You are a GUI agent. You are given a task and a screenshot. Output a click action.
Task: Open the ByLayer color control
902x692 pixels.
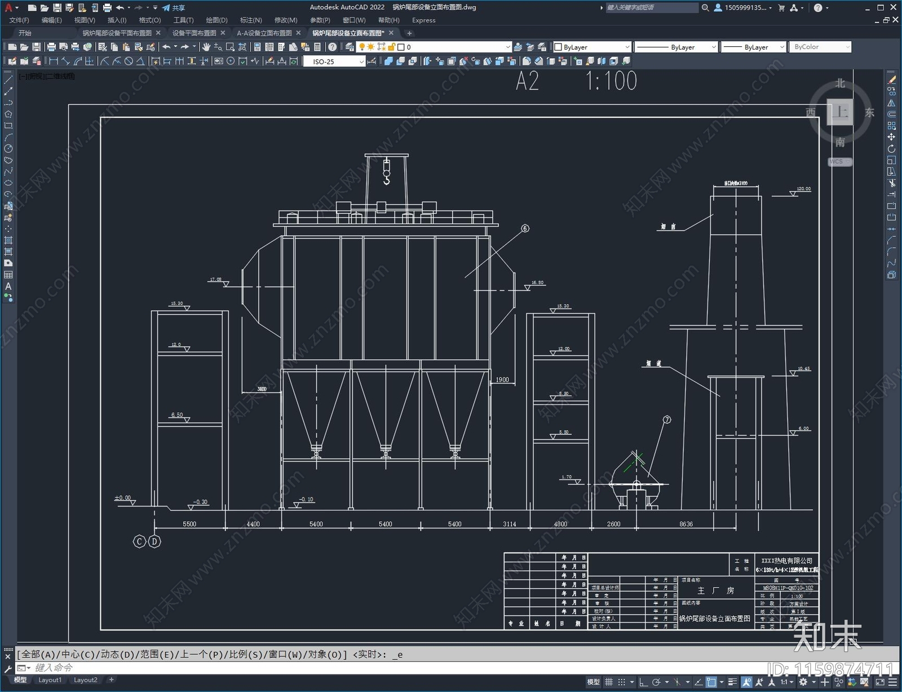point(592,47)
